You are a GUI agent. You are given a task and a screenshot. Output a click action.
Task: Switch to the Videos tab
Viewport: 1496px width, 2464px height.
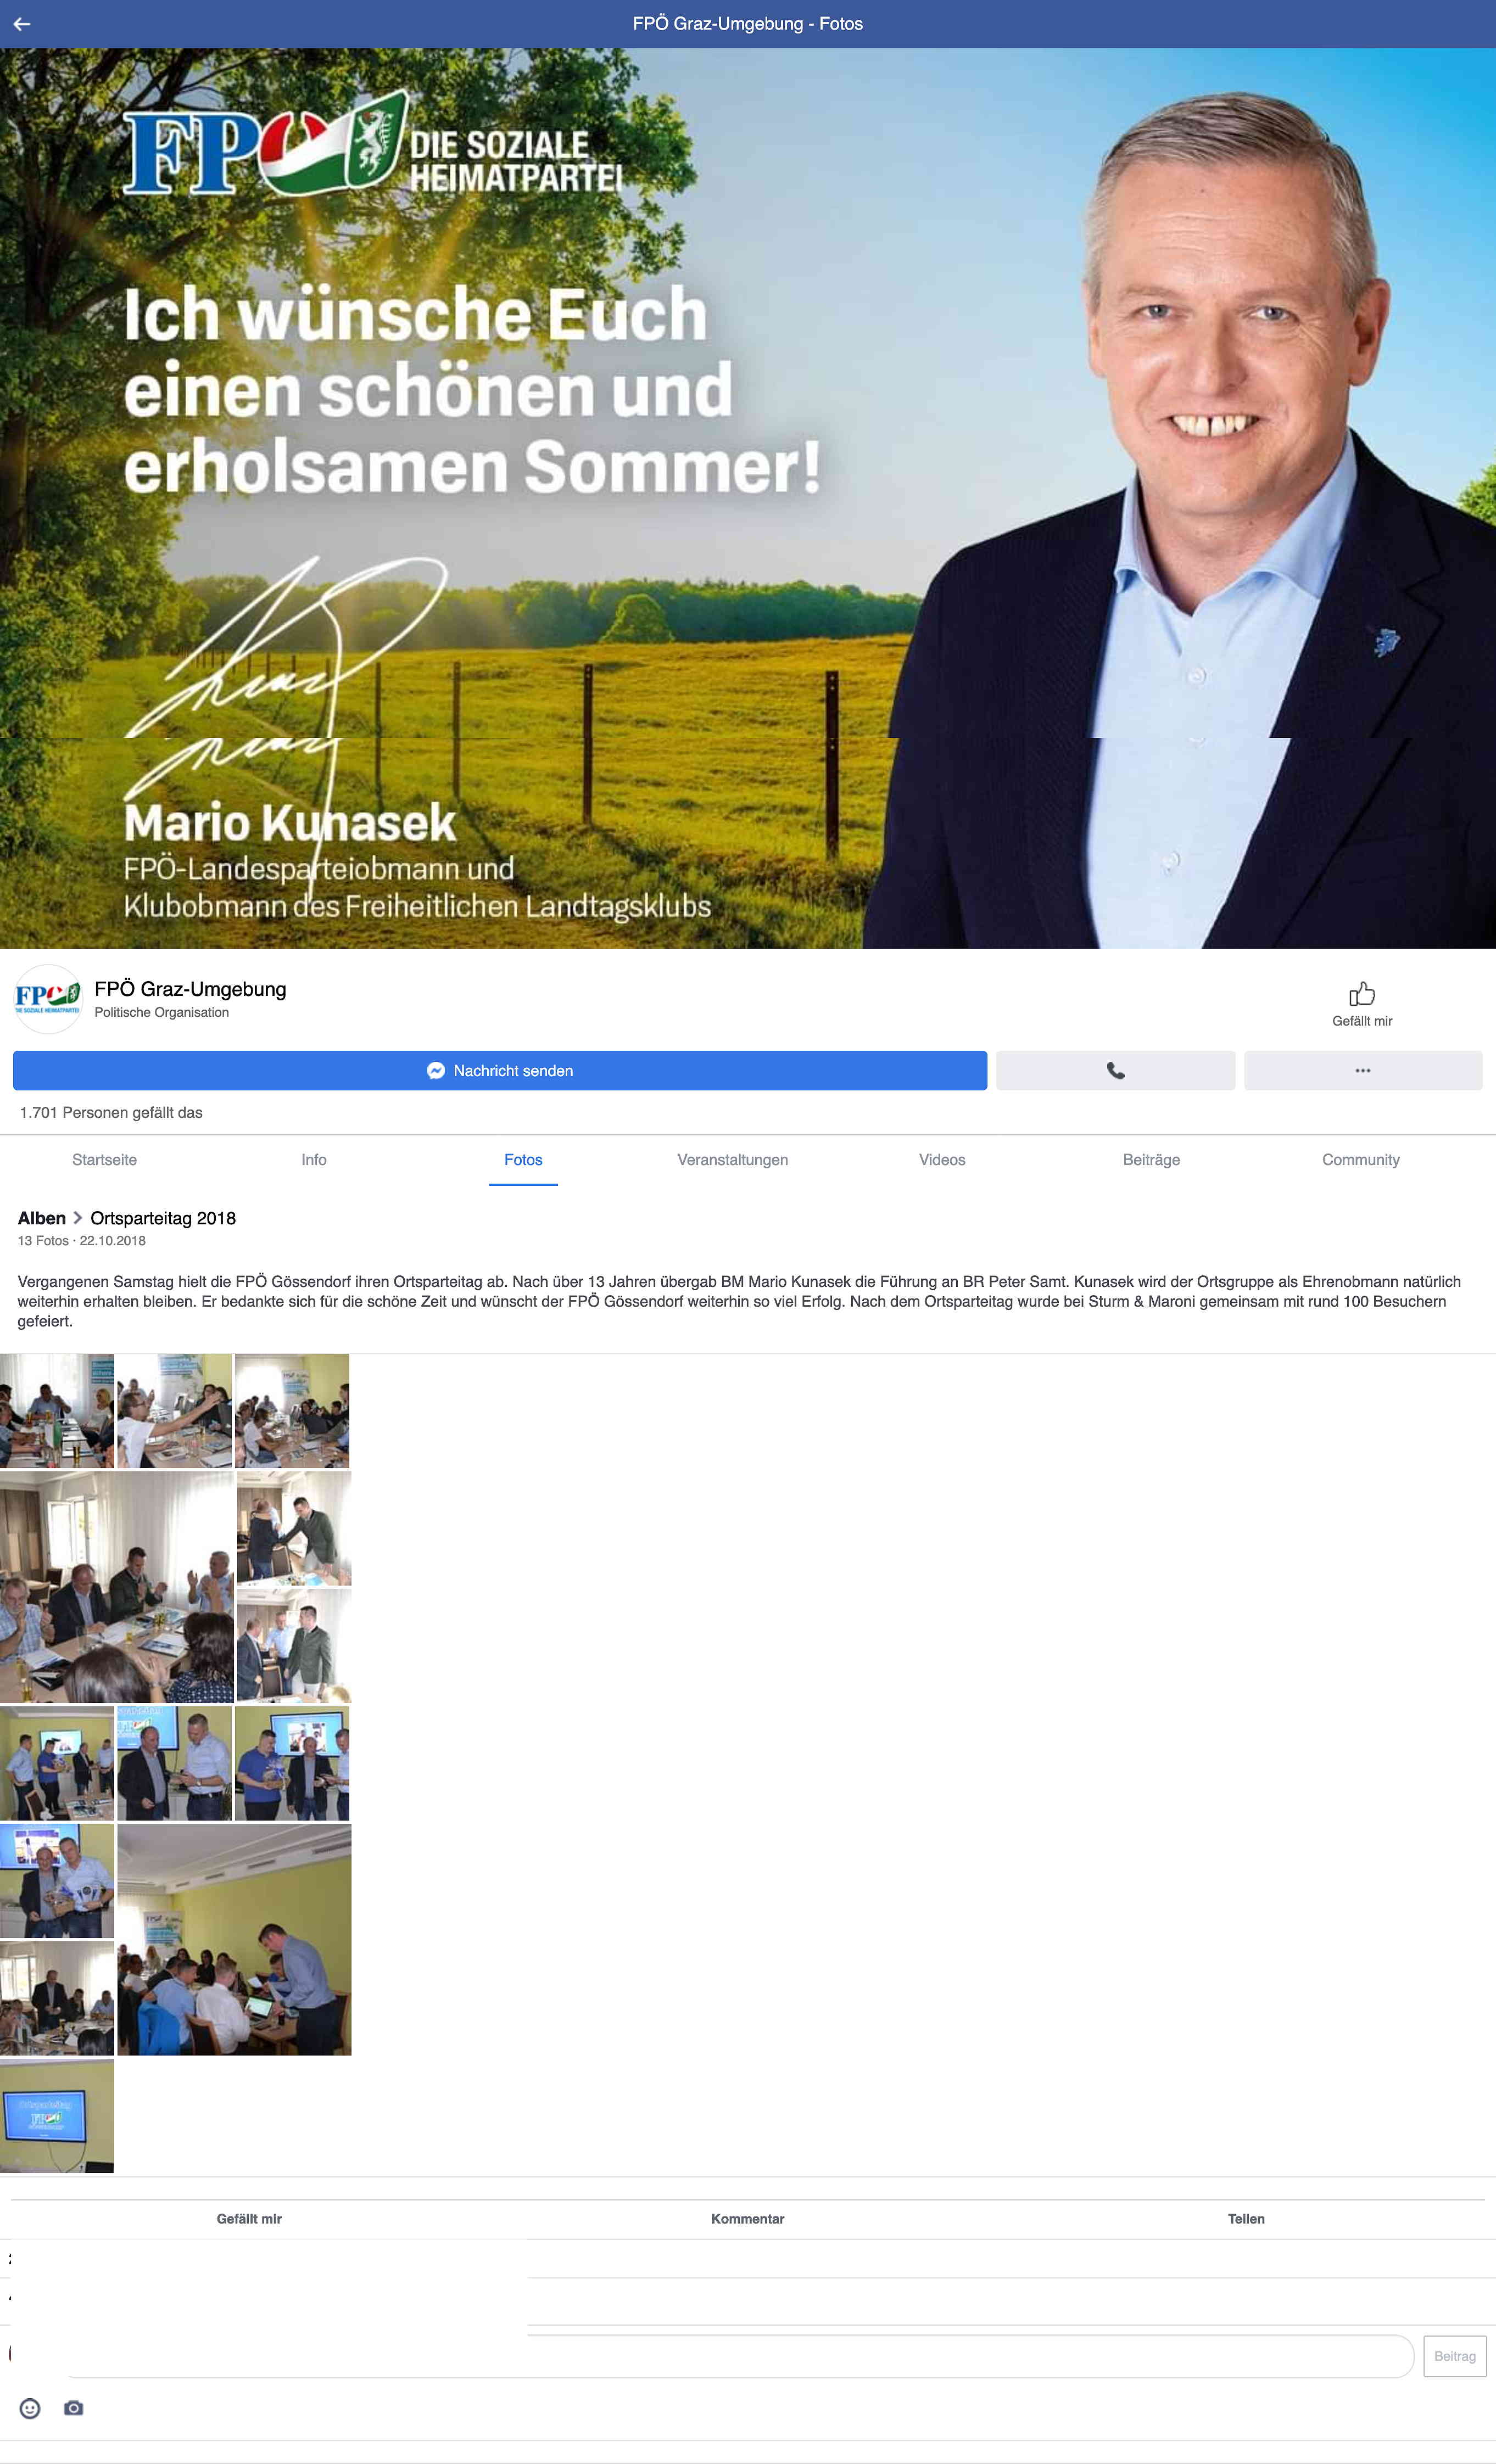(942, 1160)
